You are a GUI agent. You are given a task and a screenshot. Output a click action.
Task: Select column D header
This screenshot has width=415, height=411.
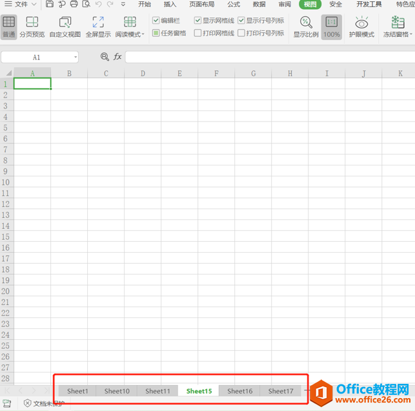pyautogui.click(x=143, y=74)
